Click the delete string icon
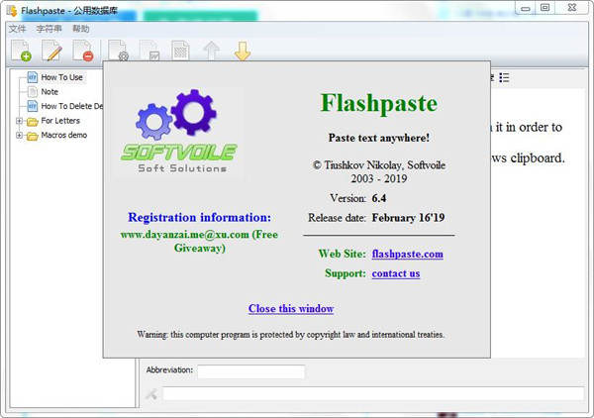Viewport: 594px width, 418px height. tap(83, 51)
